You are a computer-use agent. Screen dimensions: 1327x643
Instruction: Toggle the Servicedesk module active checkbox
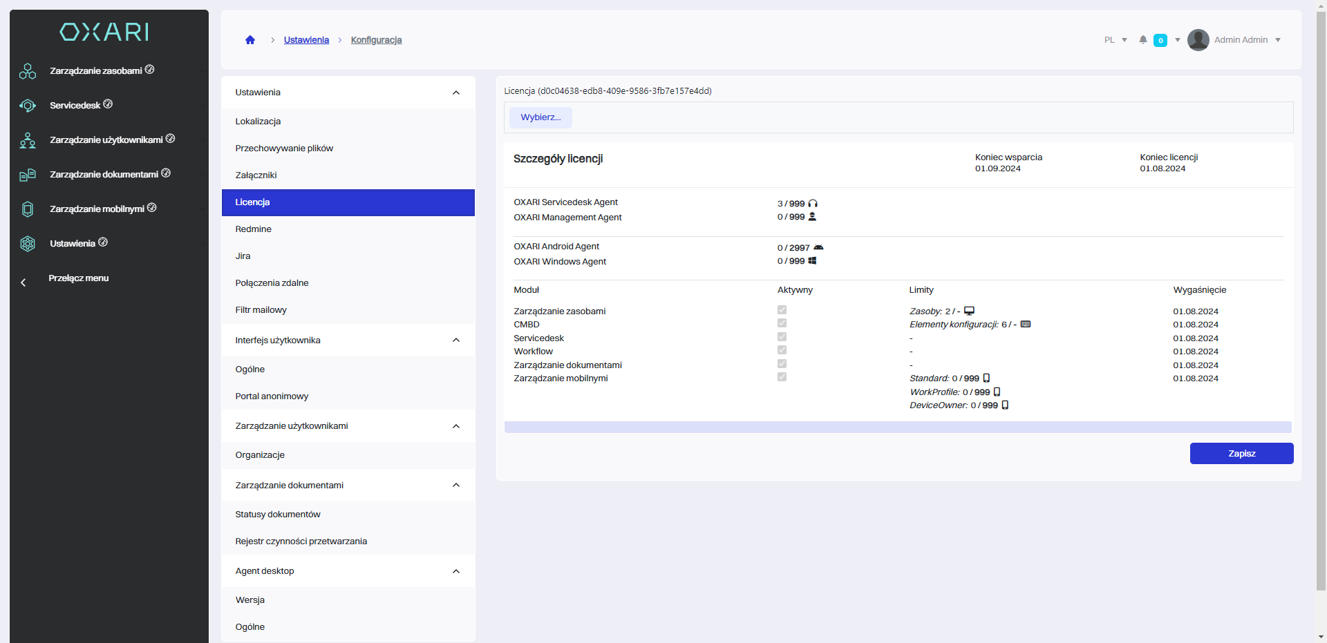tap(782, 337)
